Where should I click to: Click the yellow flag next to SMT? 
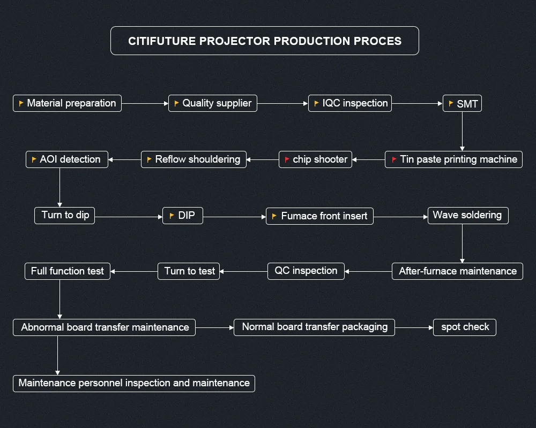click(451, 104)
